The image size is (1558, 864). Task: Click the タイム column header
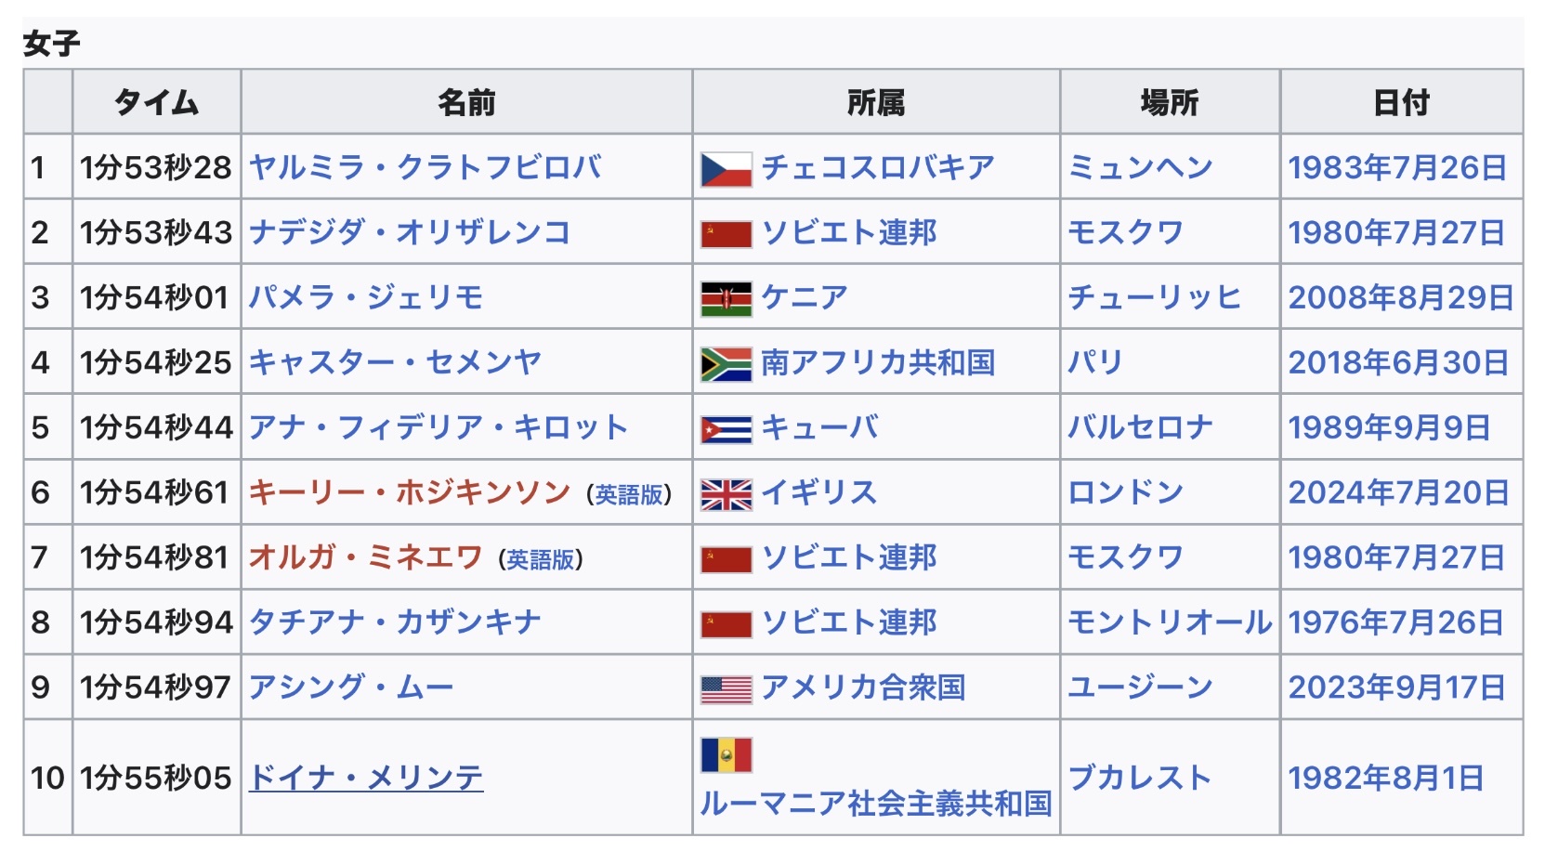157,101
